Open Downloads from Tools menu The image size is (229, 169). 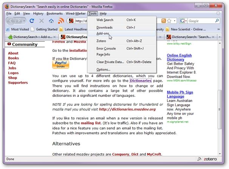point(122,28)
